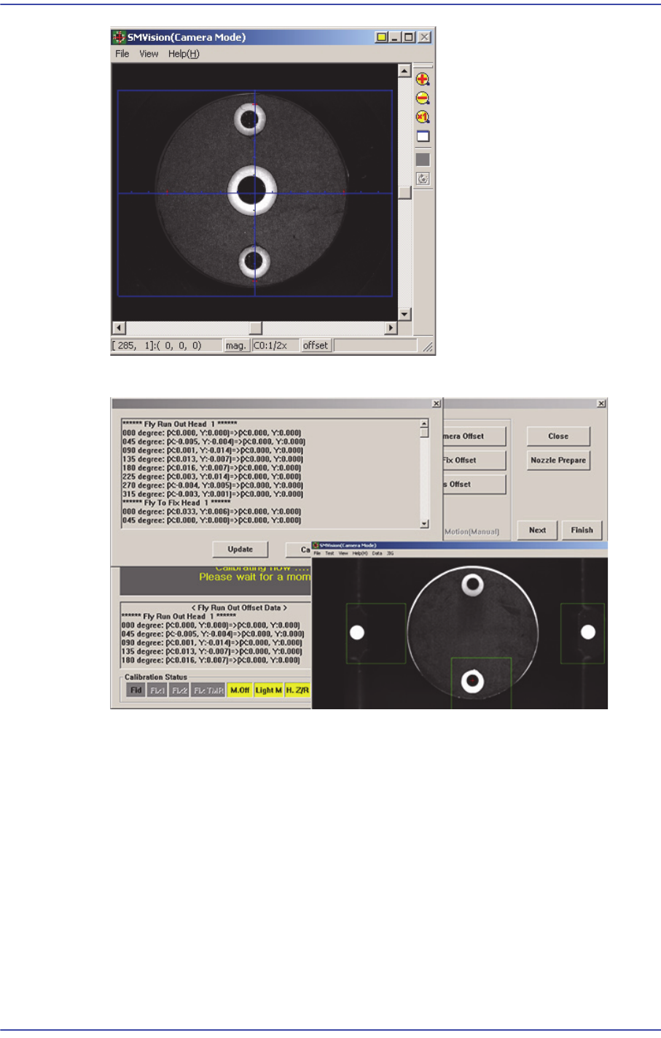Click the H. Z/R calibration status indicator

[x=297, y=690]
